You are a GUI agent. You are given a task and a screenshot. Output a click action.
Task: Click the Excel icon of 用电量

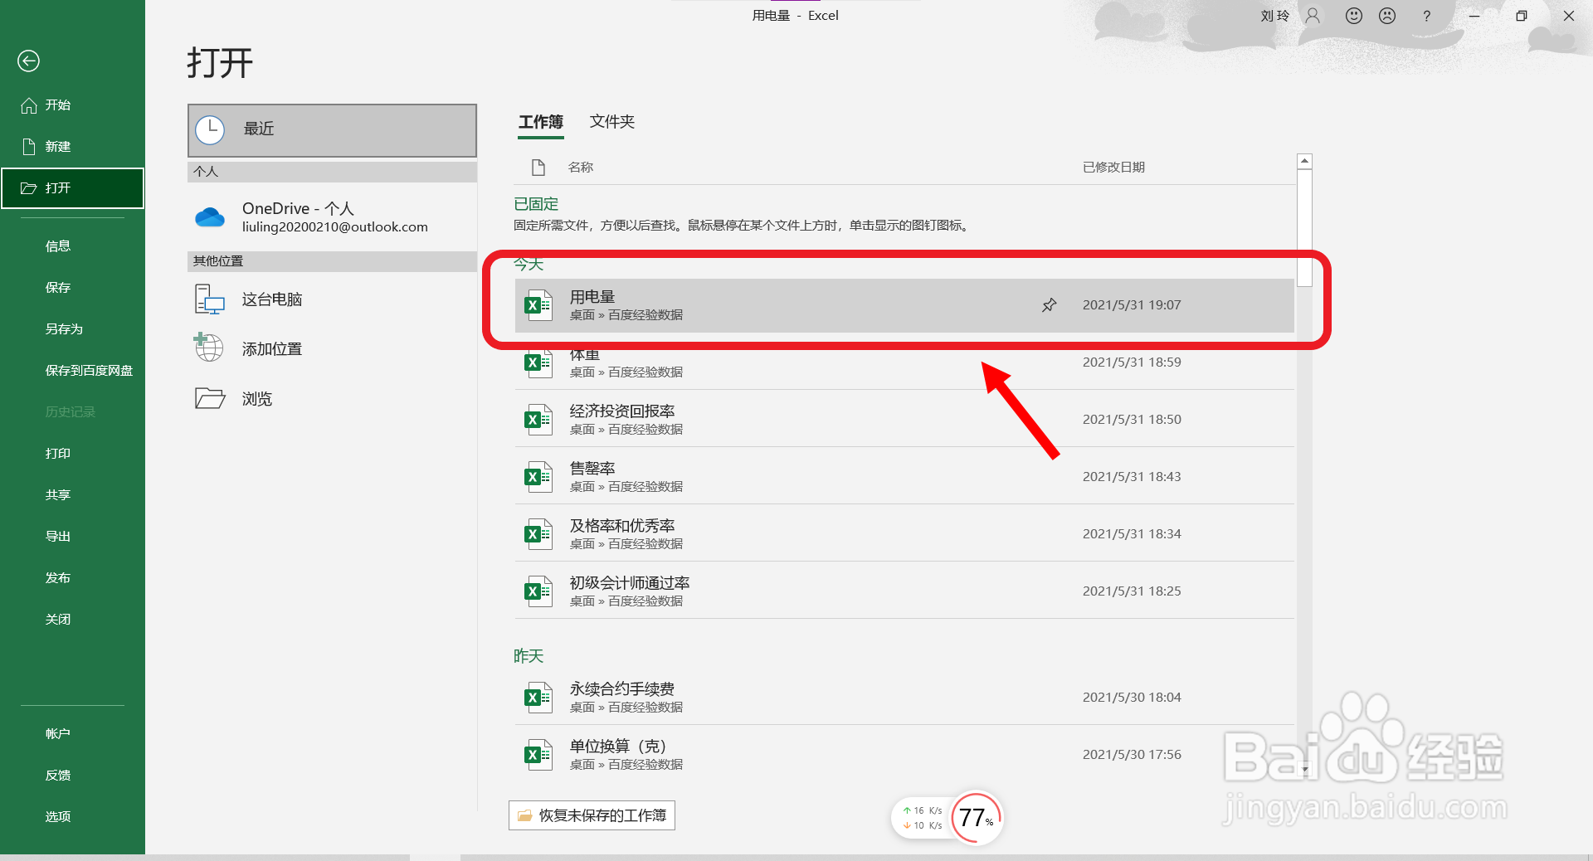538,305
